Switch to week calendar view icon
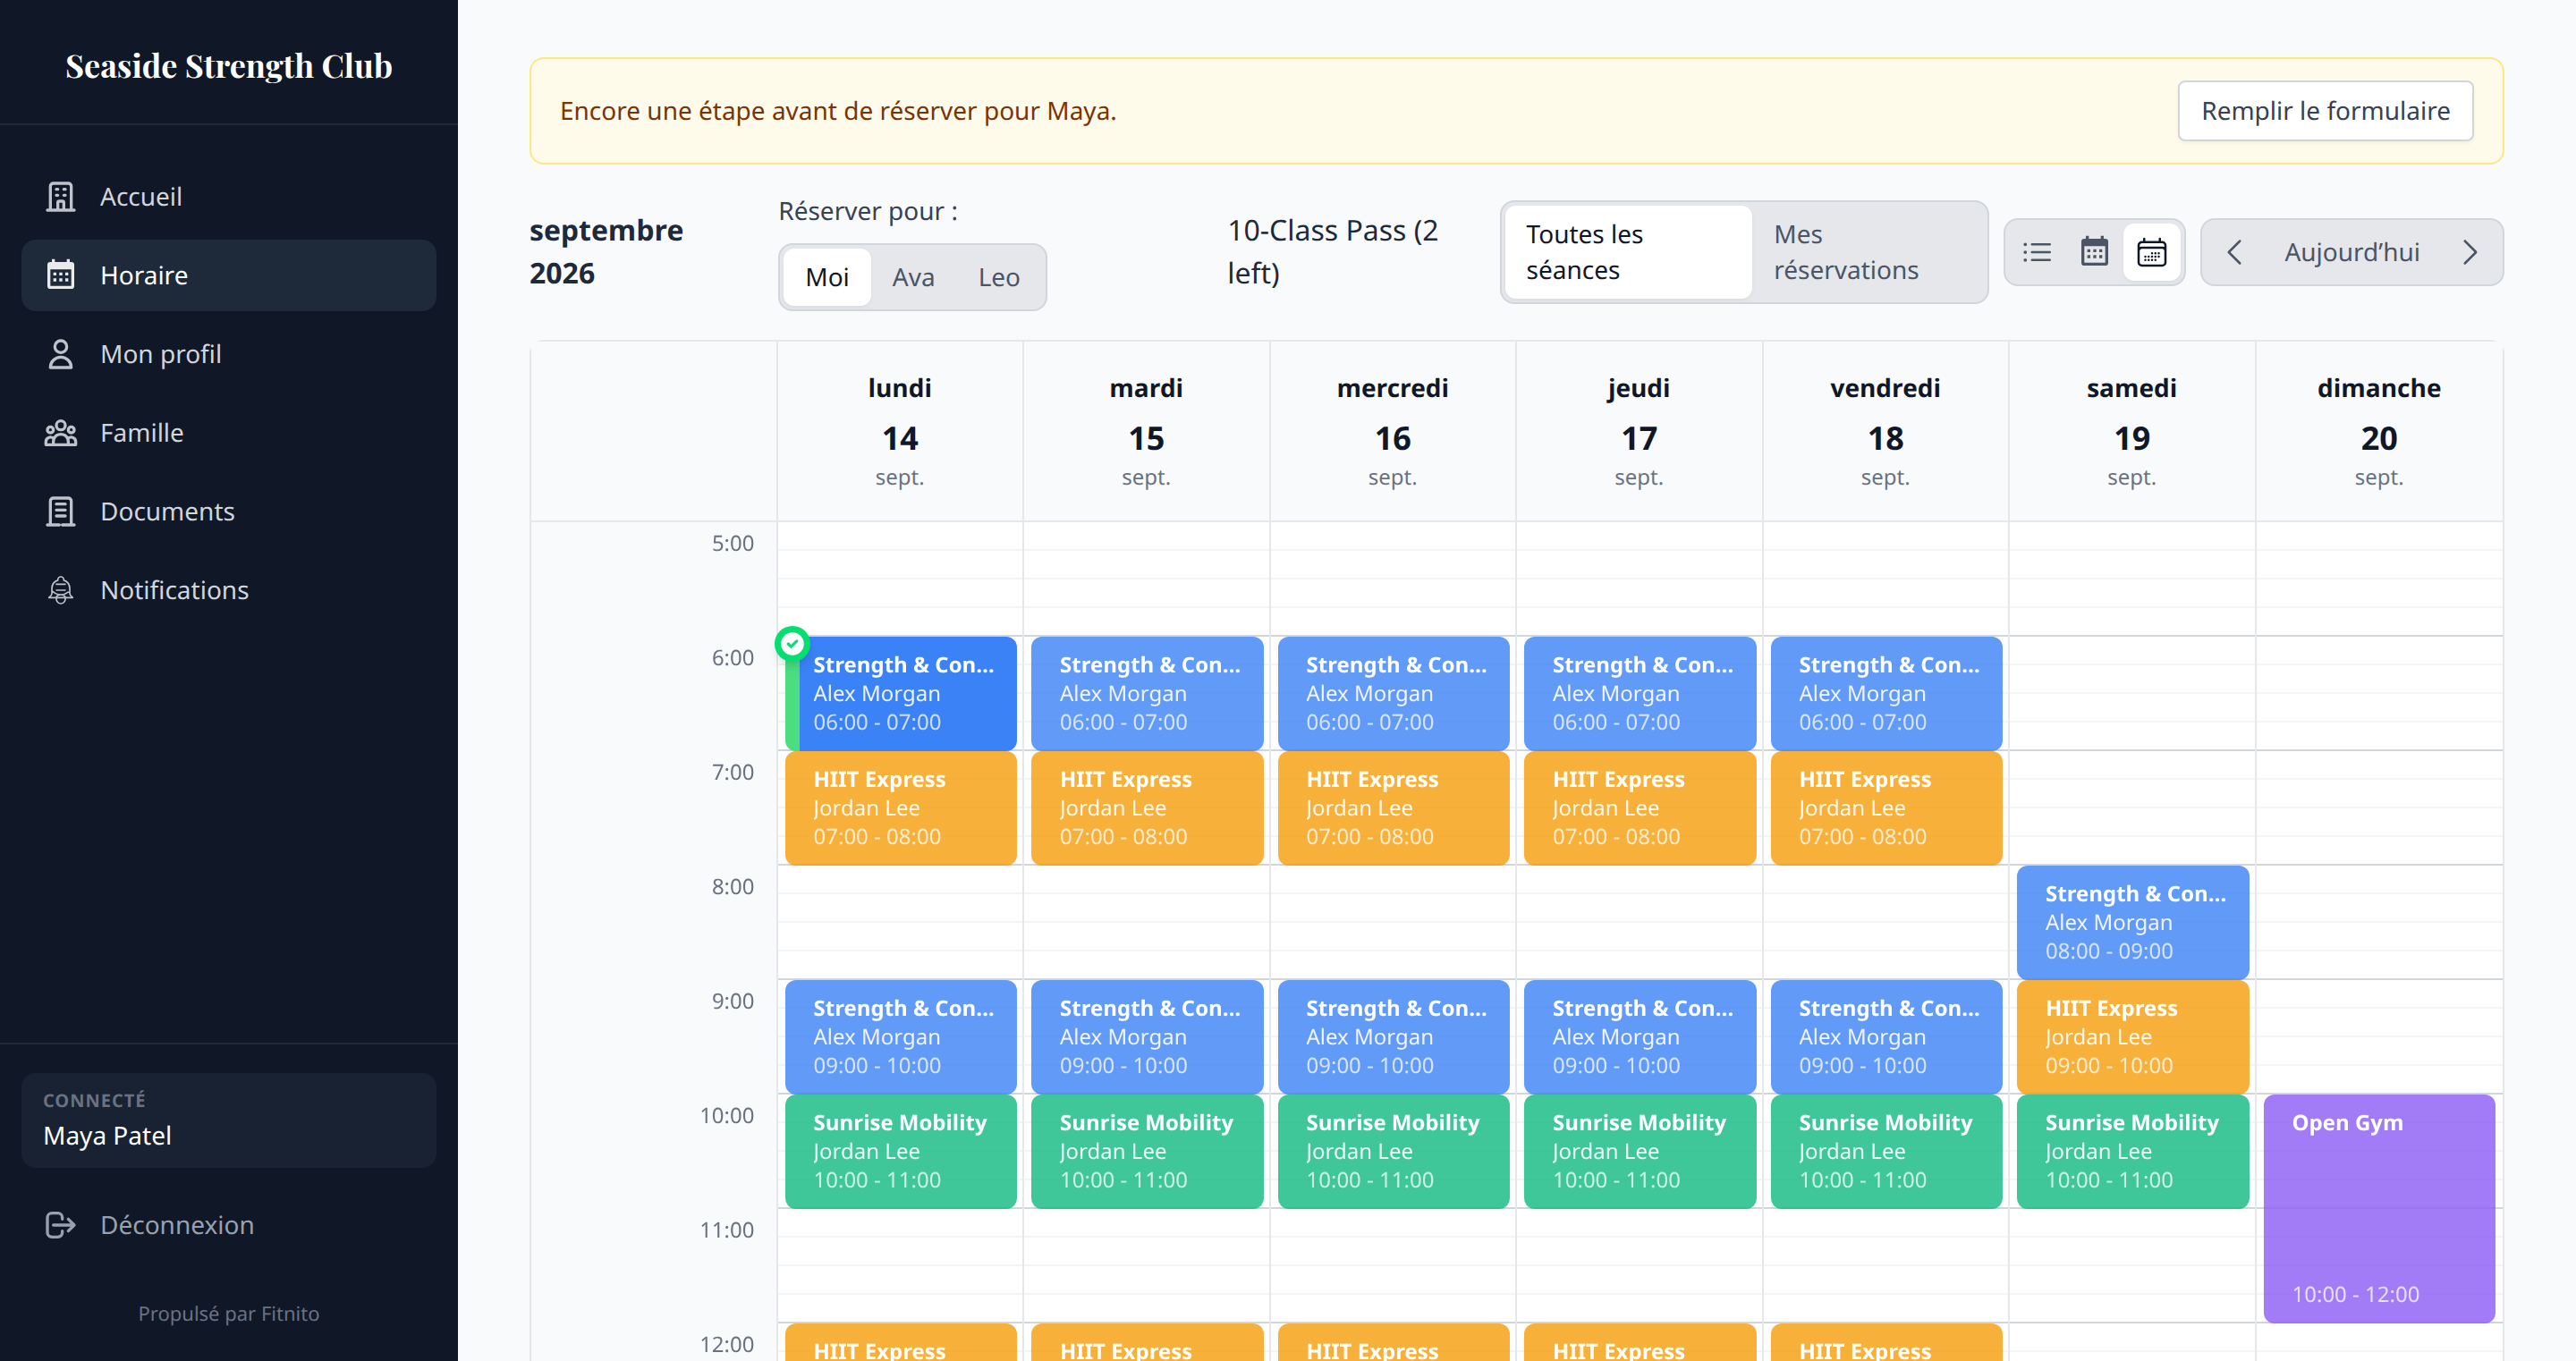 pos(2151,252)
